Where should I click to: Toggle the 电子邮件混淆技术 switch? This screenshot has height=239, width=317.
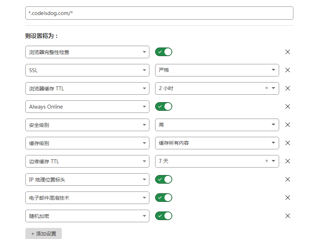[164, 198]
